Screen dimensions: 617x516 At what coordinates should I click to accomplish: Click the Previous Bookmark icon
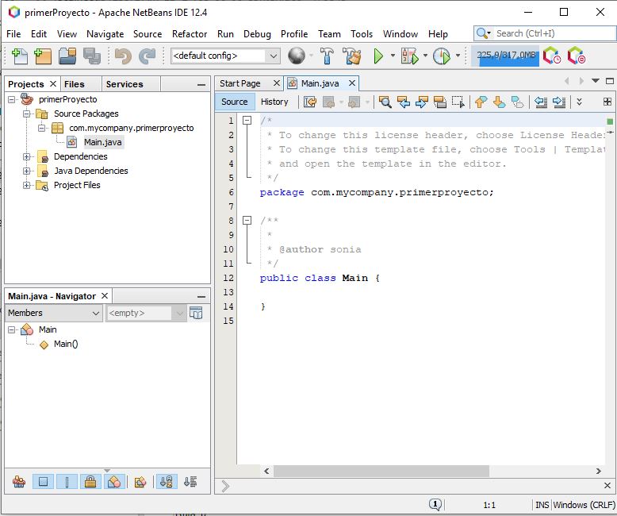point(481,102)
